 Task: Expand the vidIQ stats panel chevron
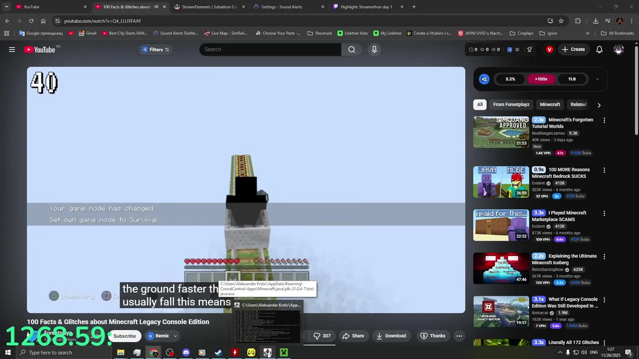pyautogui.click(x=597, y=79)
